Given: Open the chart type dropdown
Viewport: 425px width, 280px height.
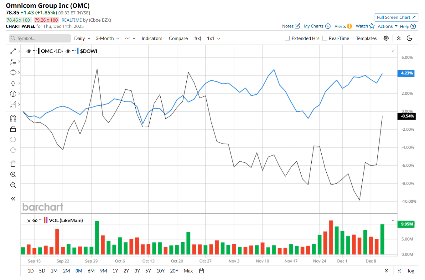Looking at the screenshot, I should pyautogui.click(x=130, y=38).
